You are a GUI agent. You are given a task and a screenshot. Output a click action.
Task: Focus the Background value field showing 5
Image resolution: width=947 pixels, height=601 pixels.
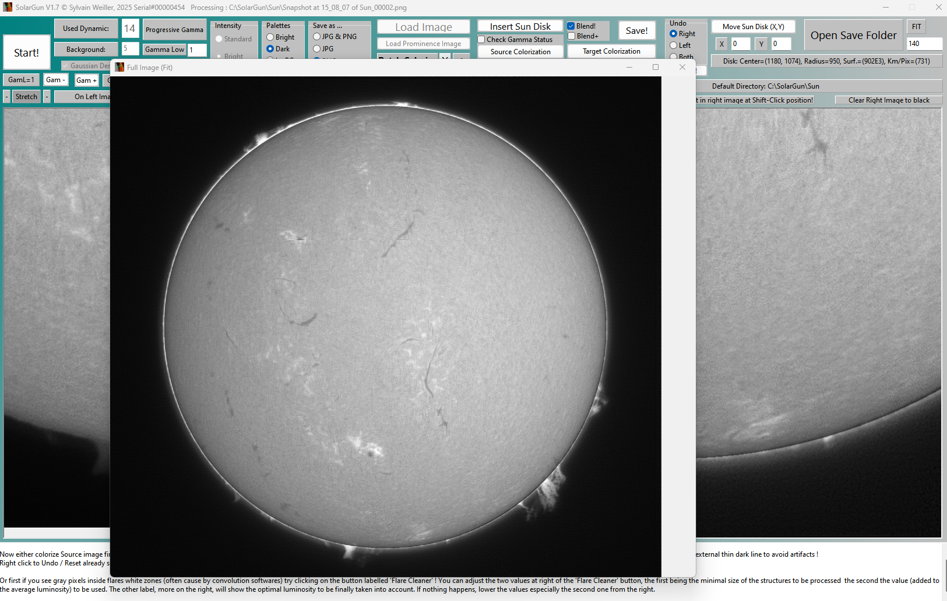130,49
